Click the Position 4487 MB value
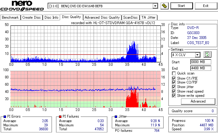Image resolution: width=218 pixels, height=133 pixels. point(207,125)
